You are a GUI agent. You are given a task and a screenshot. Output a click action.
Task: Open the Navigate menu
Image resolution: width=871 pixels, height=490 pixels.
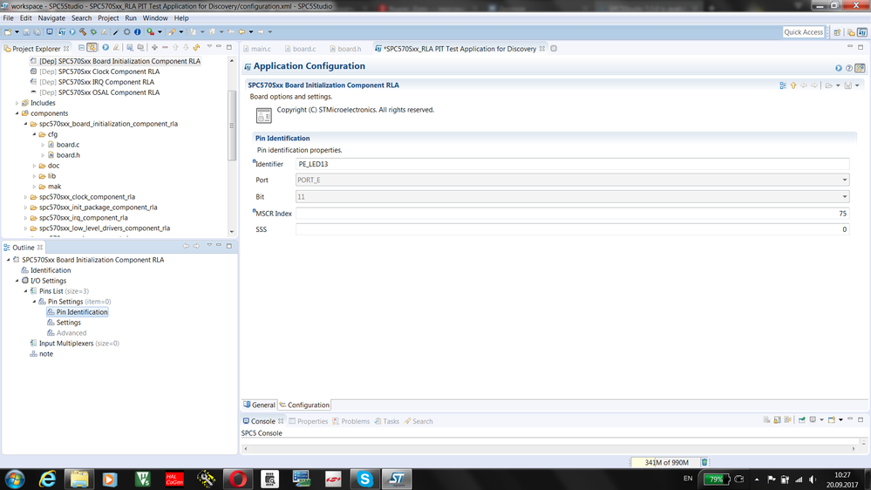click(51, 17)
